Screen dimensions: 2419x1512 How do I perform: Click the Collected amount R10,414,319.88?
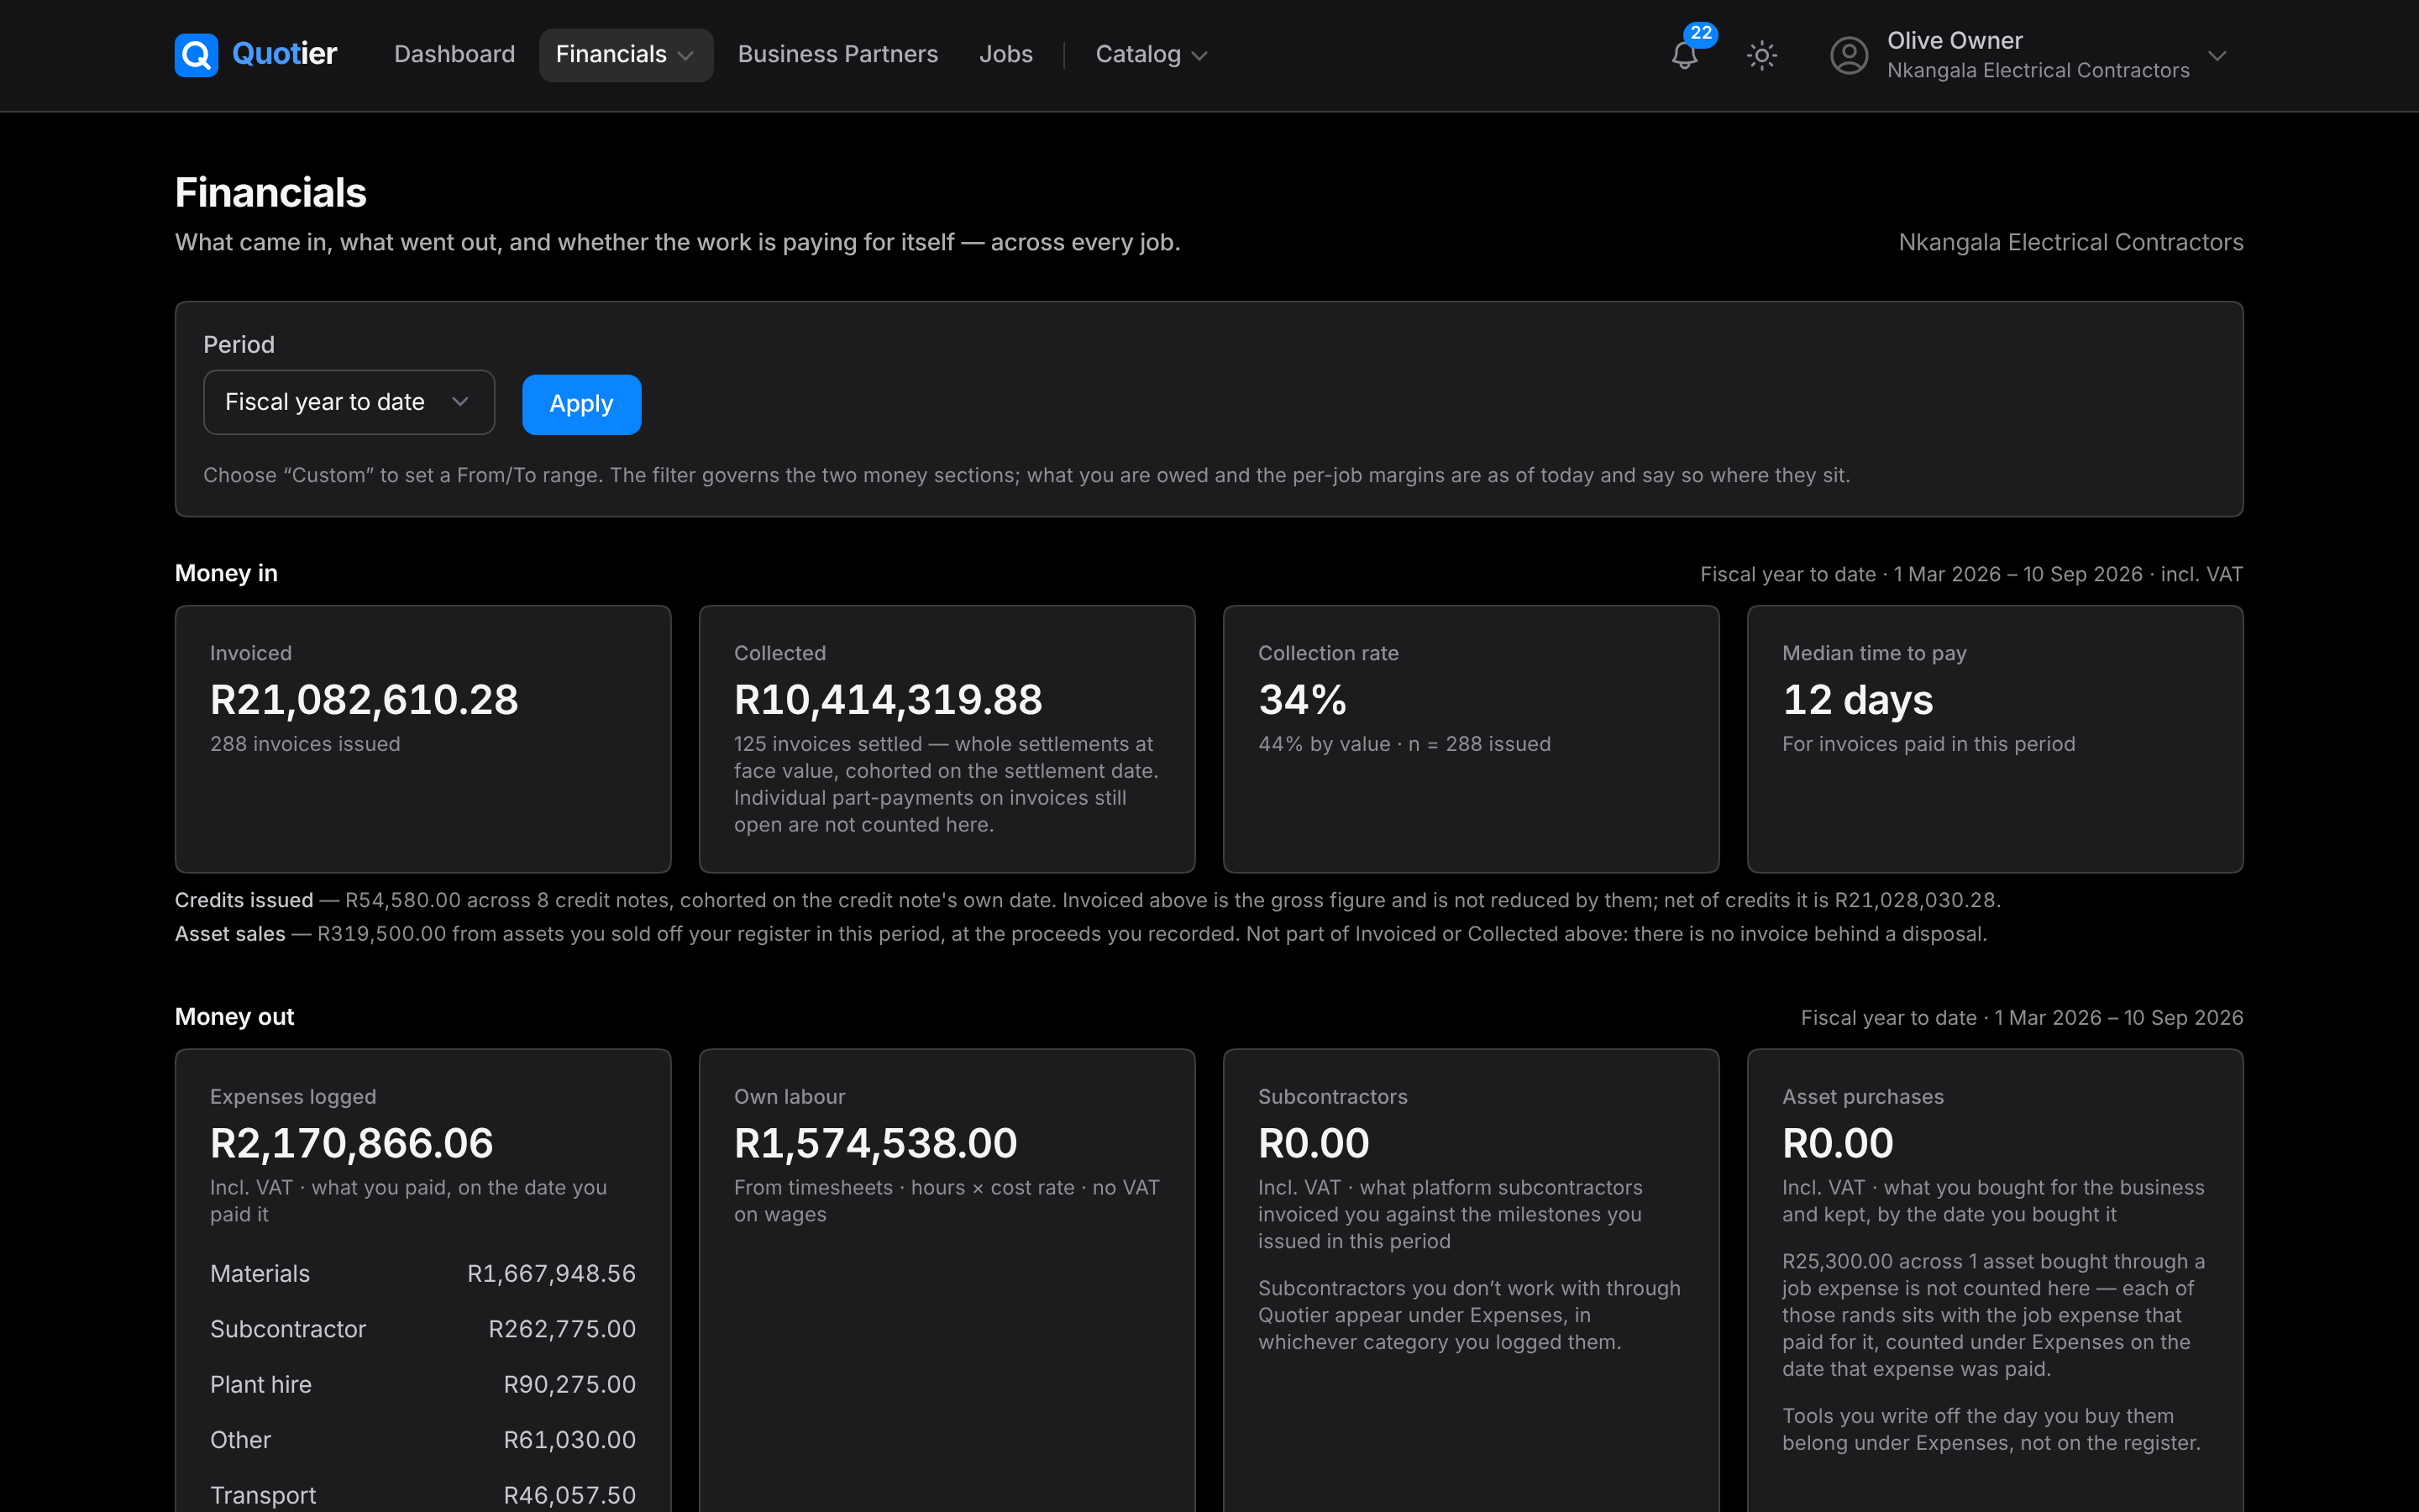point(888,699)
